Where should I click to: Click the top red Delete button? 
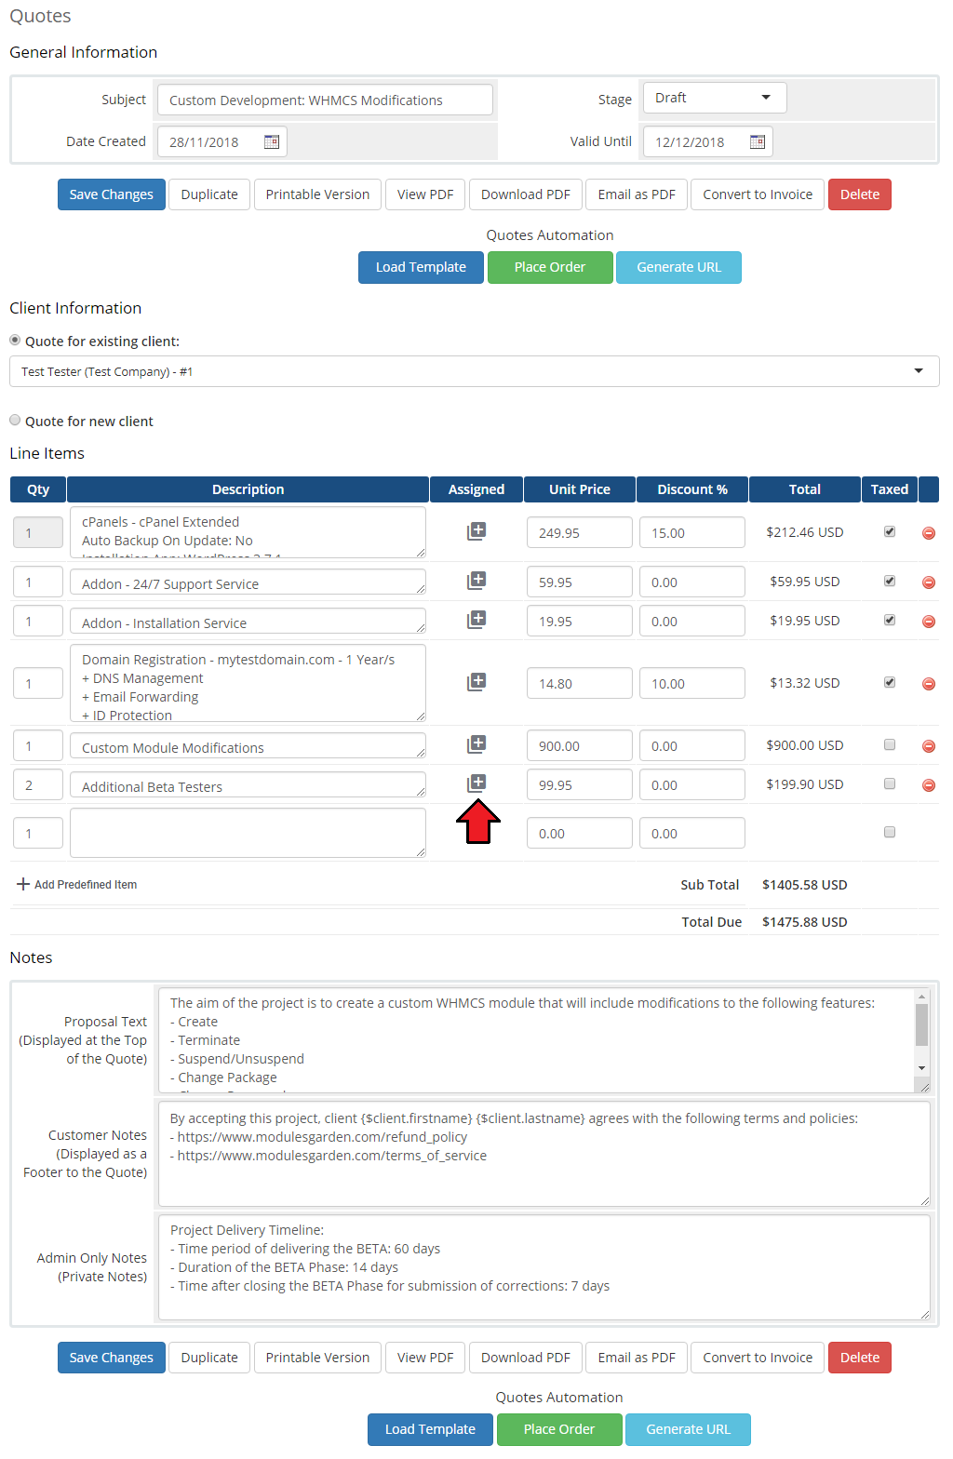[860, 194]
